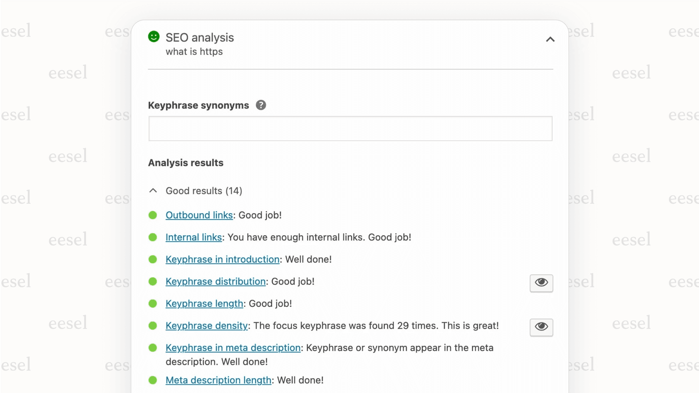Open the Keyphrase in introduction link
This screenshot has height=393, width=699.
pos(222,259)
